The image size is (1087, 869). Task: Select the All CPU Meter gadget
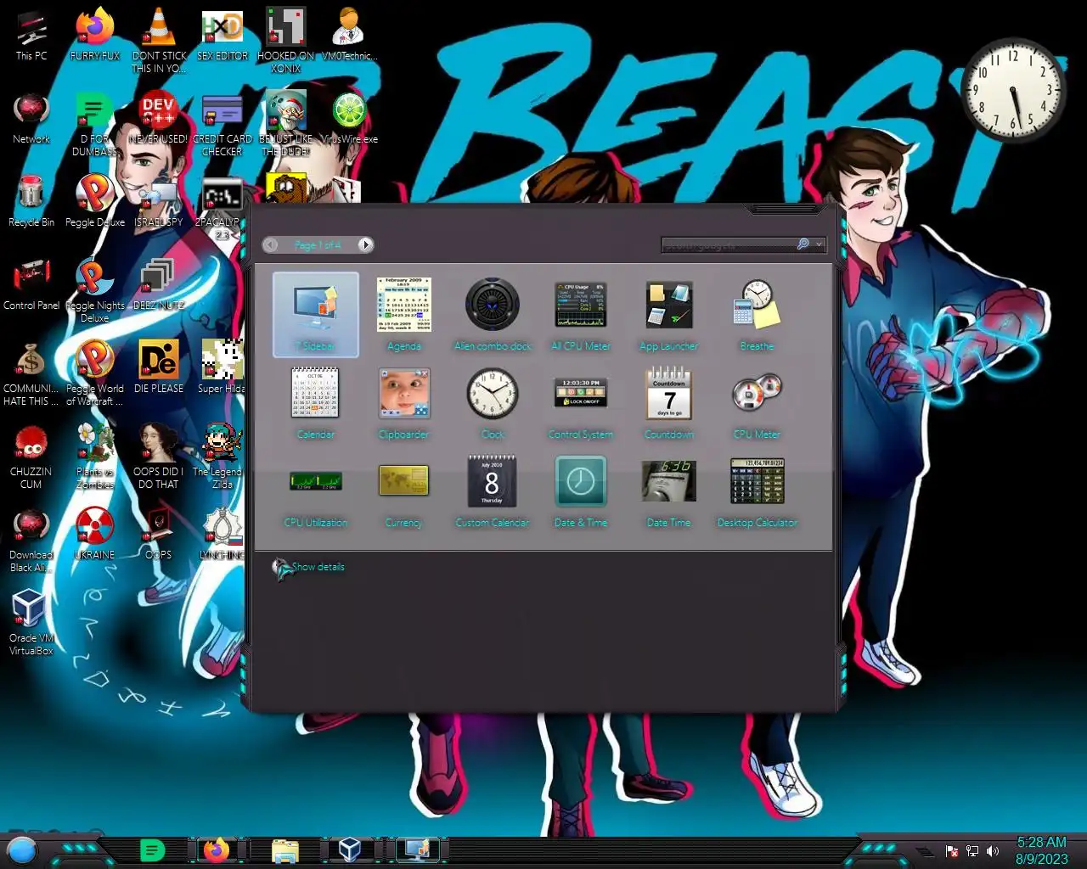point(581,315)
